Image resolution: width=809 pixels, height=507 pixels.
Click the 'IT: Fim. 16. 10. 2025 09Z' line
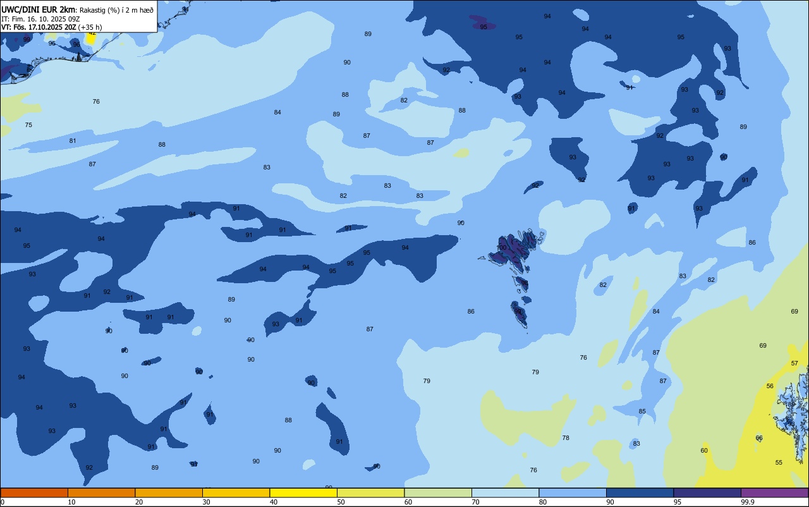tap(40, 19)
